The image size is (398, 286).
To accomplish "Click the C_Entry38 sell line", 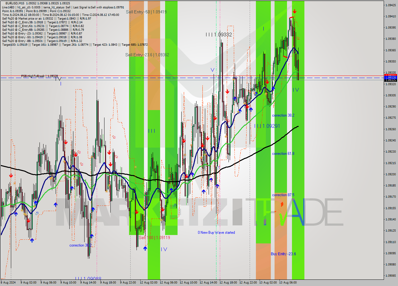I will click(42, 22).
